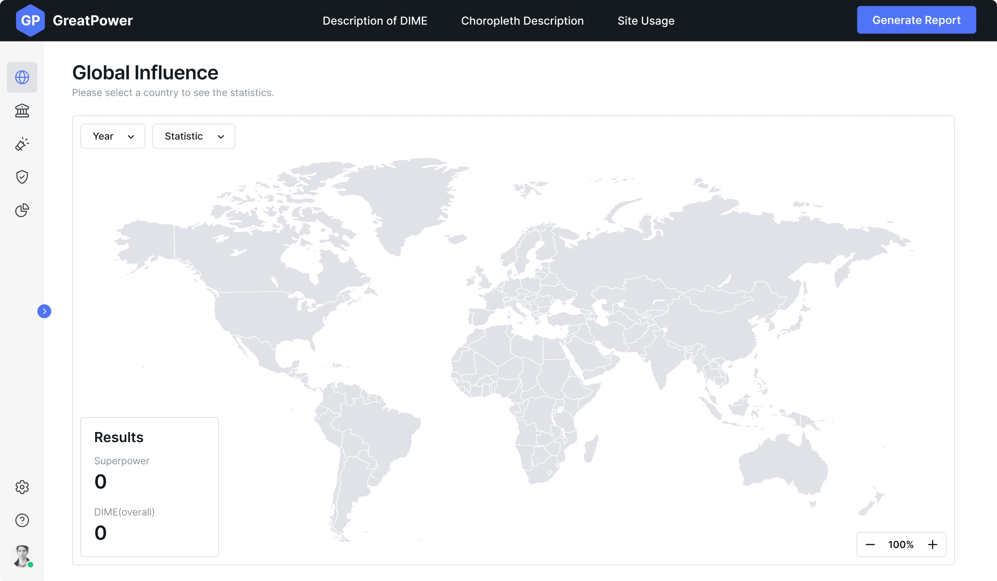The width and height of the screenshot is (997, 581).
Task: Open Description of DIME
Action: 375,21
